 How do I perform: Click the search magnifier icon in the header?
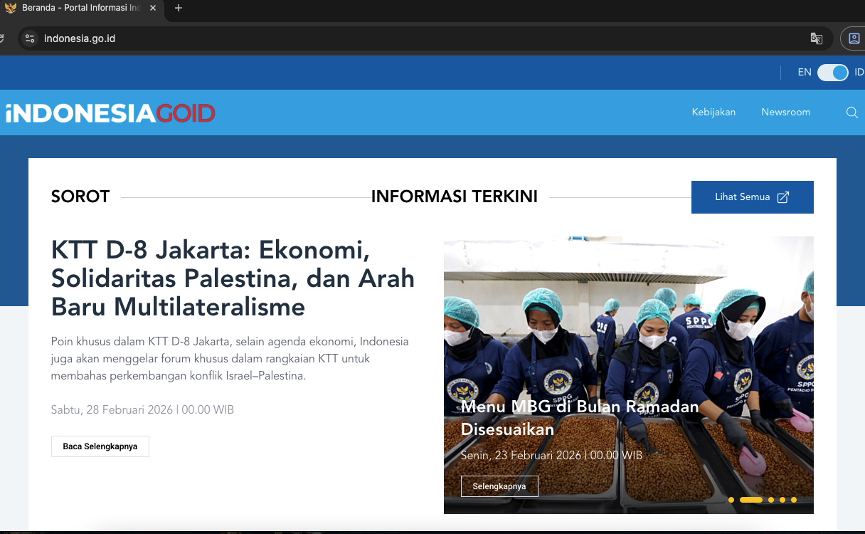(x=851, y=112)
